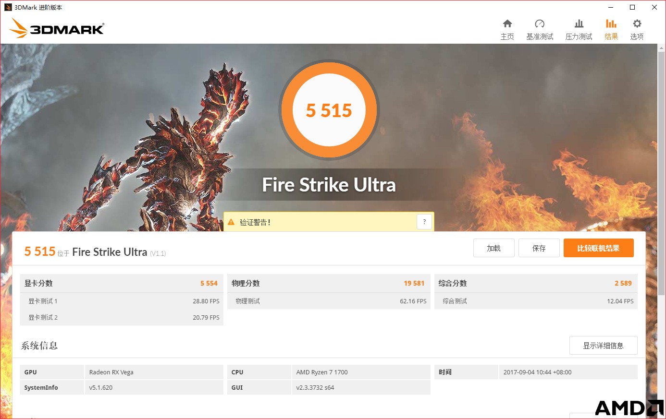Open Benchmarks (基准测试) gauge icon

tap(540, 24)
